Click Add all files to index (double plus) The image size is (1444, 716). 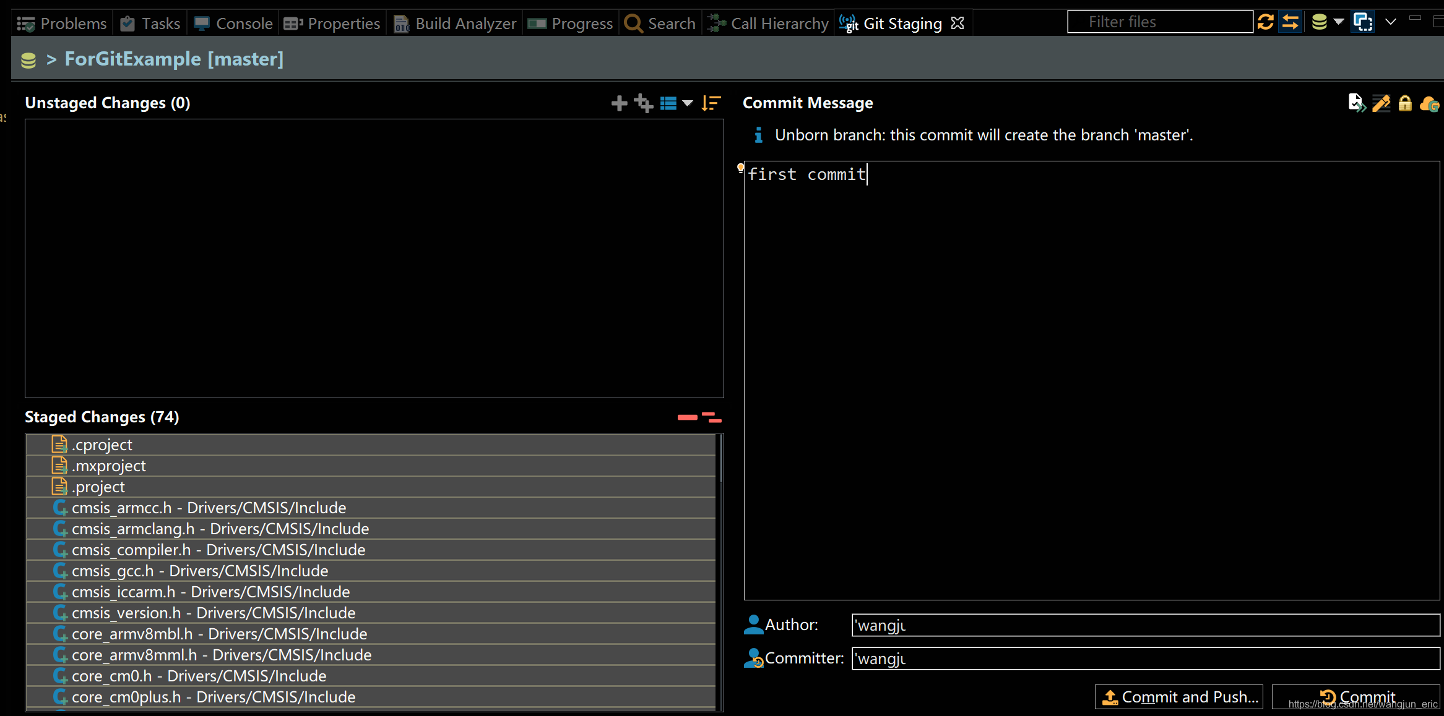[644, 103]
